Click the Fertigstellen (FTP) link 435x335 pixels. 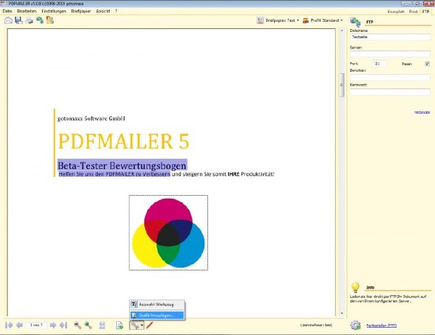tap(381, 326)
